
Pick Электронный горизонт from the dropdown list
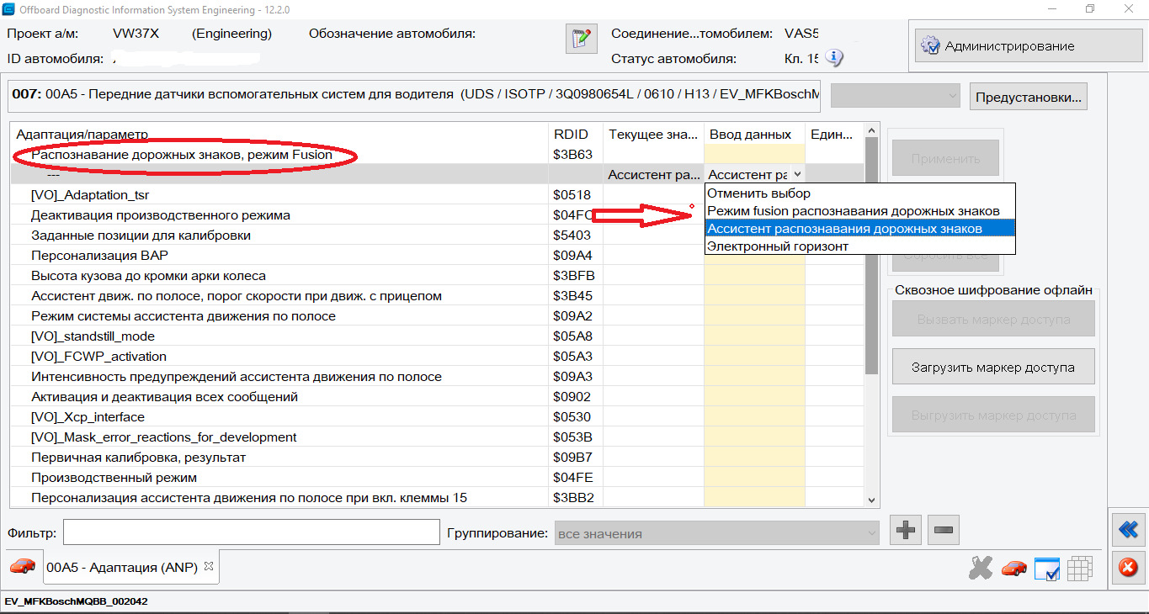859,246
